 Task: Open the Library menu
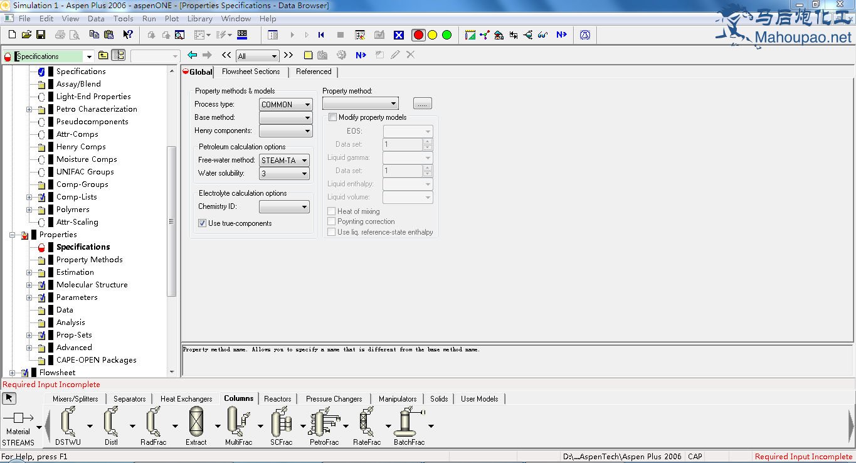[x=199, y=19]
